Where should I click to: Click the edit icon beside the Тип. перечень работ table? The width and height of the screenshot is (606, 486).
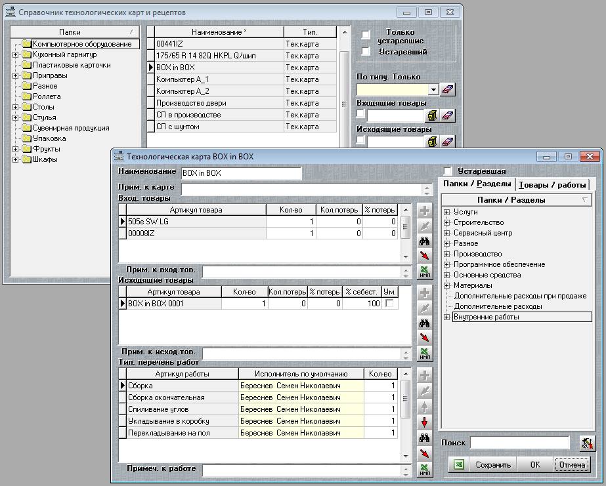pos(424,391)
